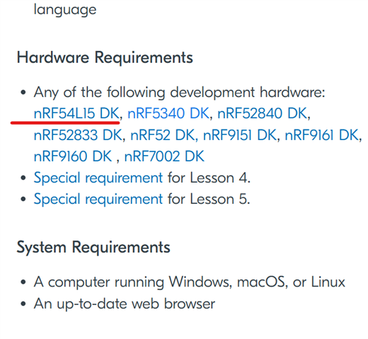Open the nRF5340 DK link
This screenshot has height=339, width=368.
168,113
